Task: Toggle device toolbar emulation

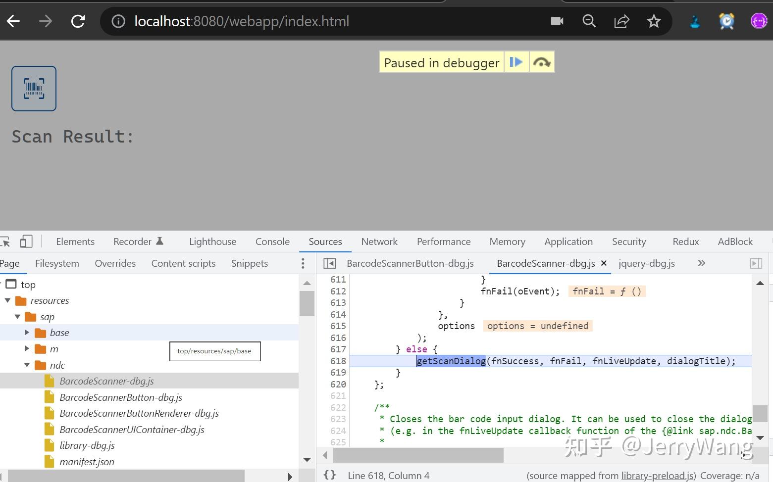Action: tap(26, 241)
